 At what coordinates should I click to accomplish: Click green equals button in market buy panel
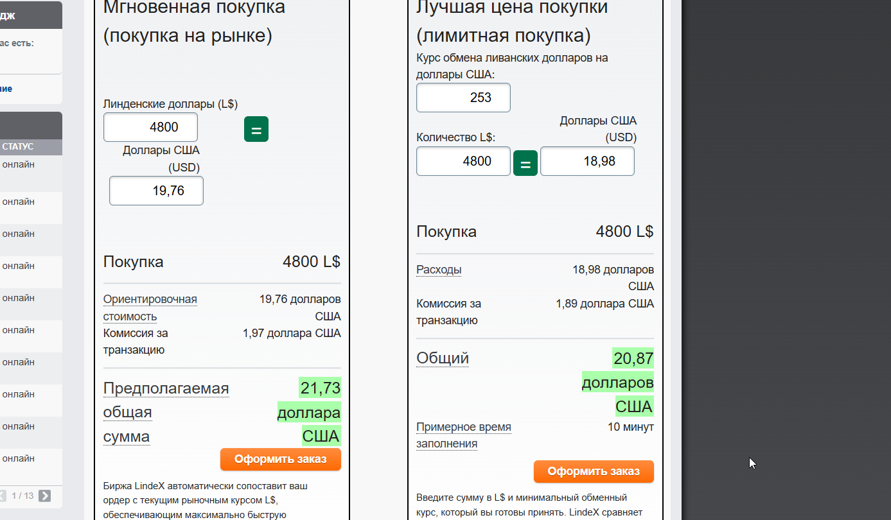pos(256,129)
